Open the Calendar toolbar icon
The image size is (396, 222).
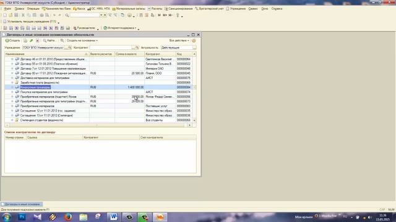[147, 15]
